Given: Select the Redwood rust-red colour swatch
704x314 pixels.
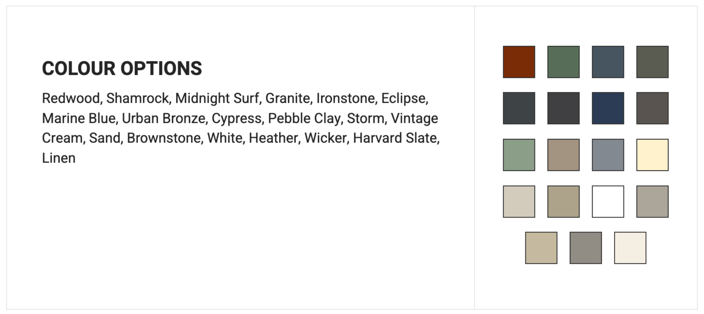Looking at the screenshot, I should tap(519, 62).
